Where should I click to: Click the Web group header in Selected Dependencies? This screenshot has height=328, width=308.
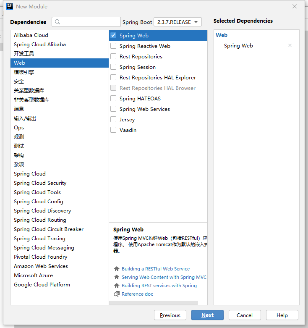point(222,35)
